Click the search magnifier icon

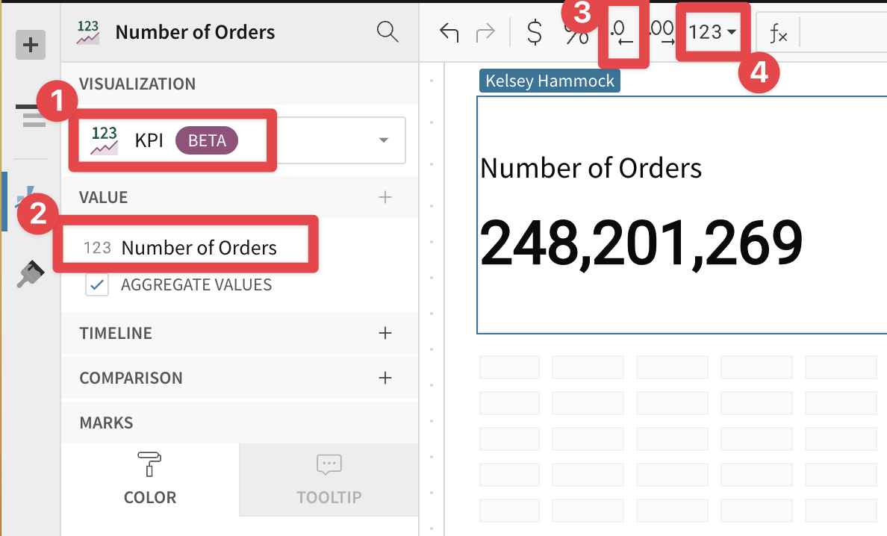tap(388, 31)
